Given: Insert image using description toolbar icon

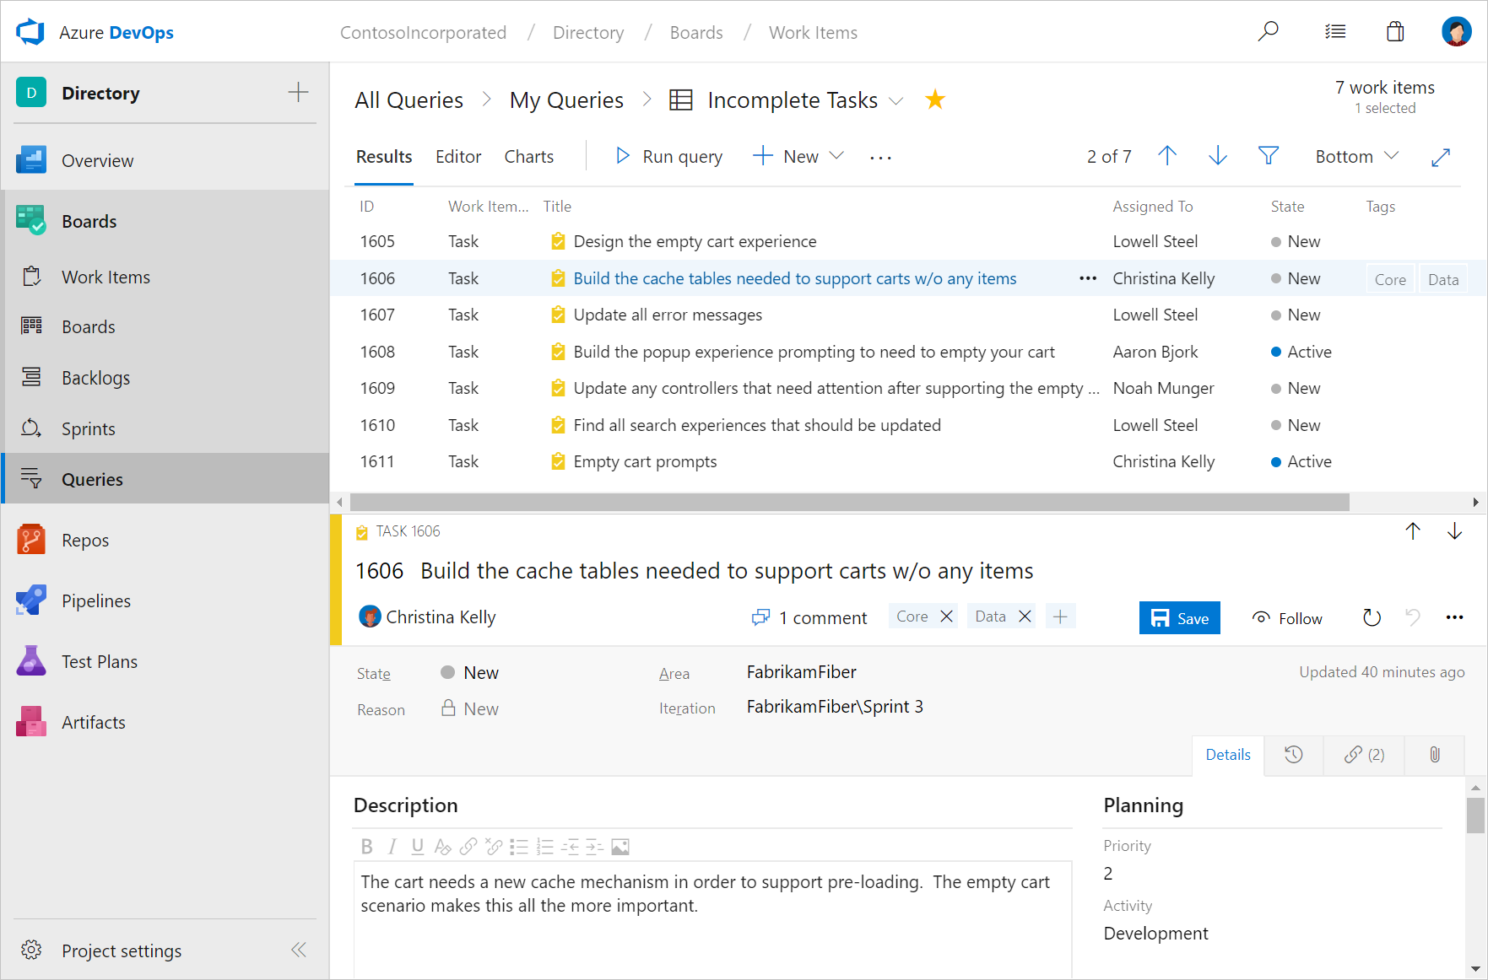Looking at the screenshot, I should coord(620,847).
